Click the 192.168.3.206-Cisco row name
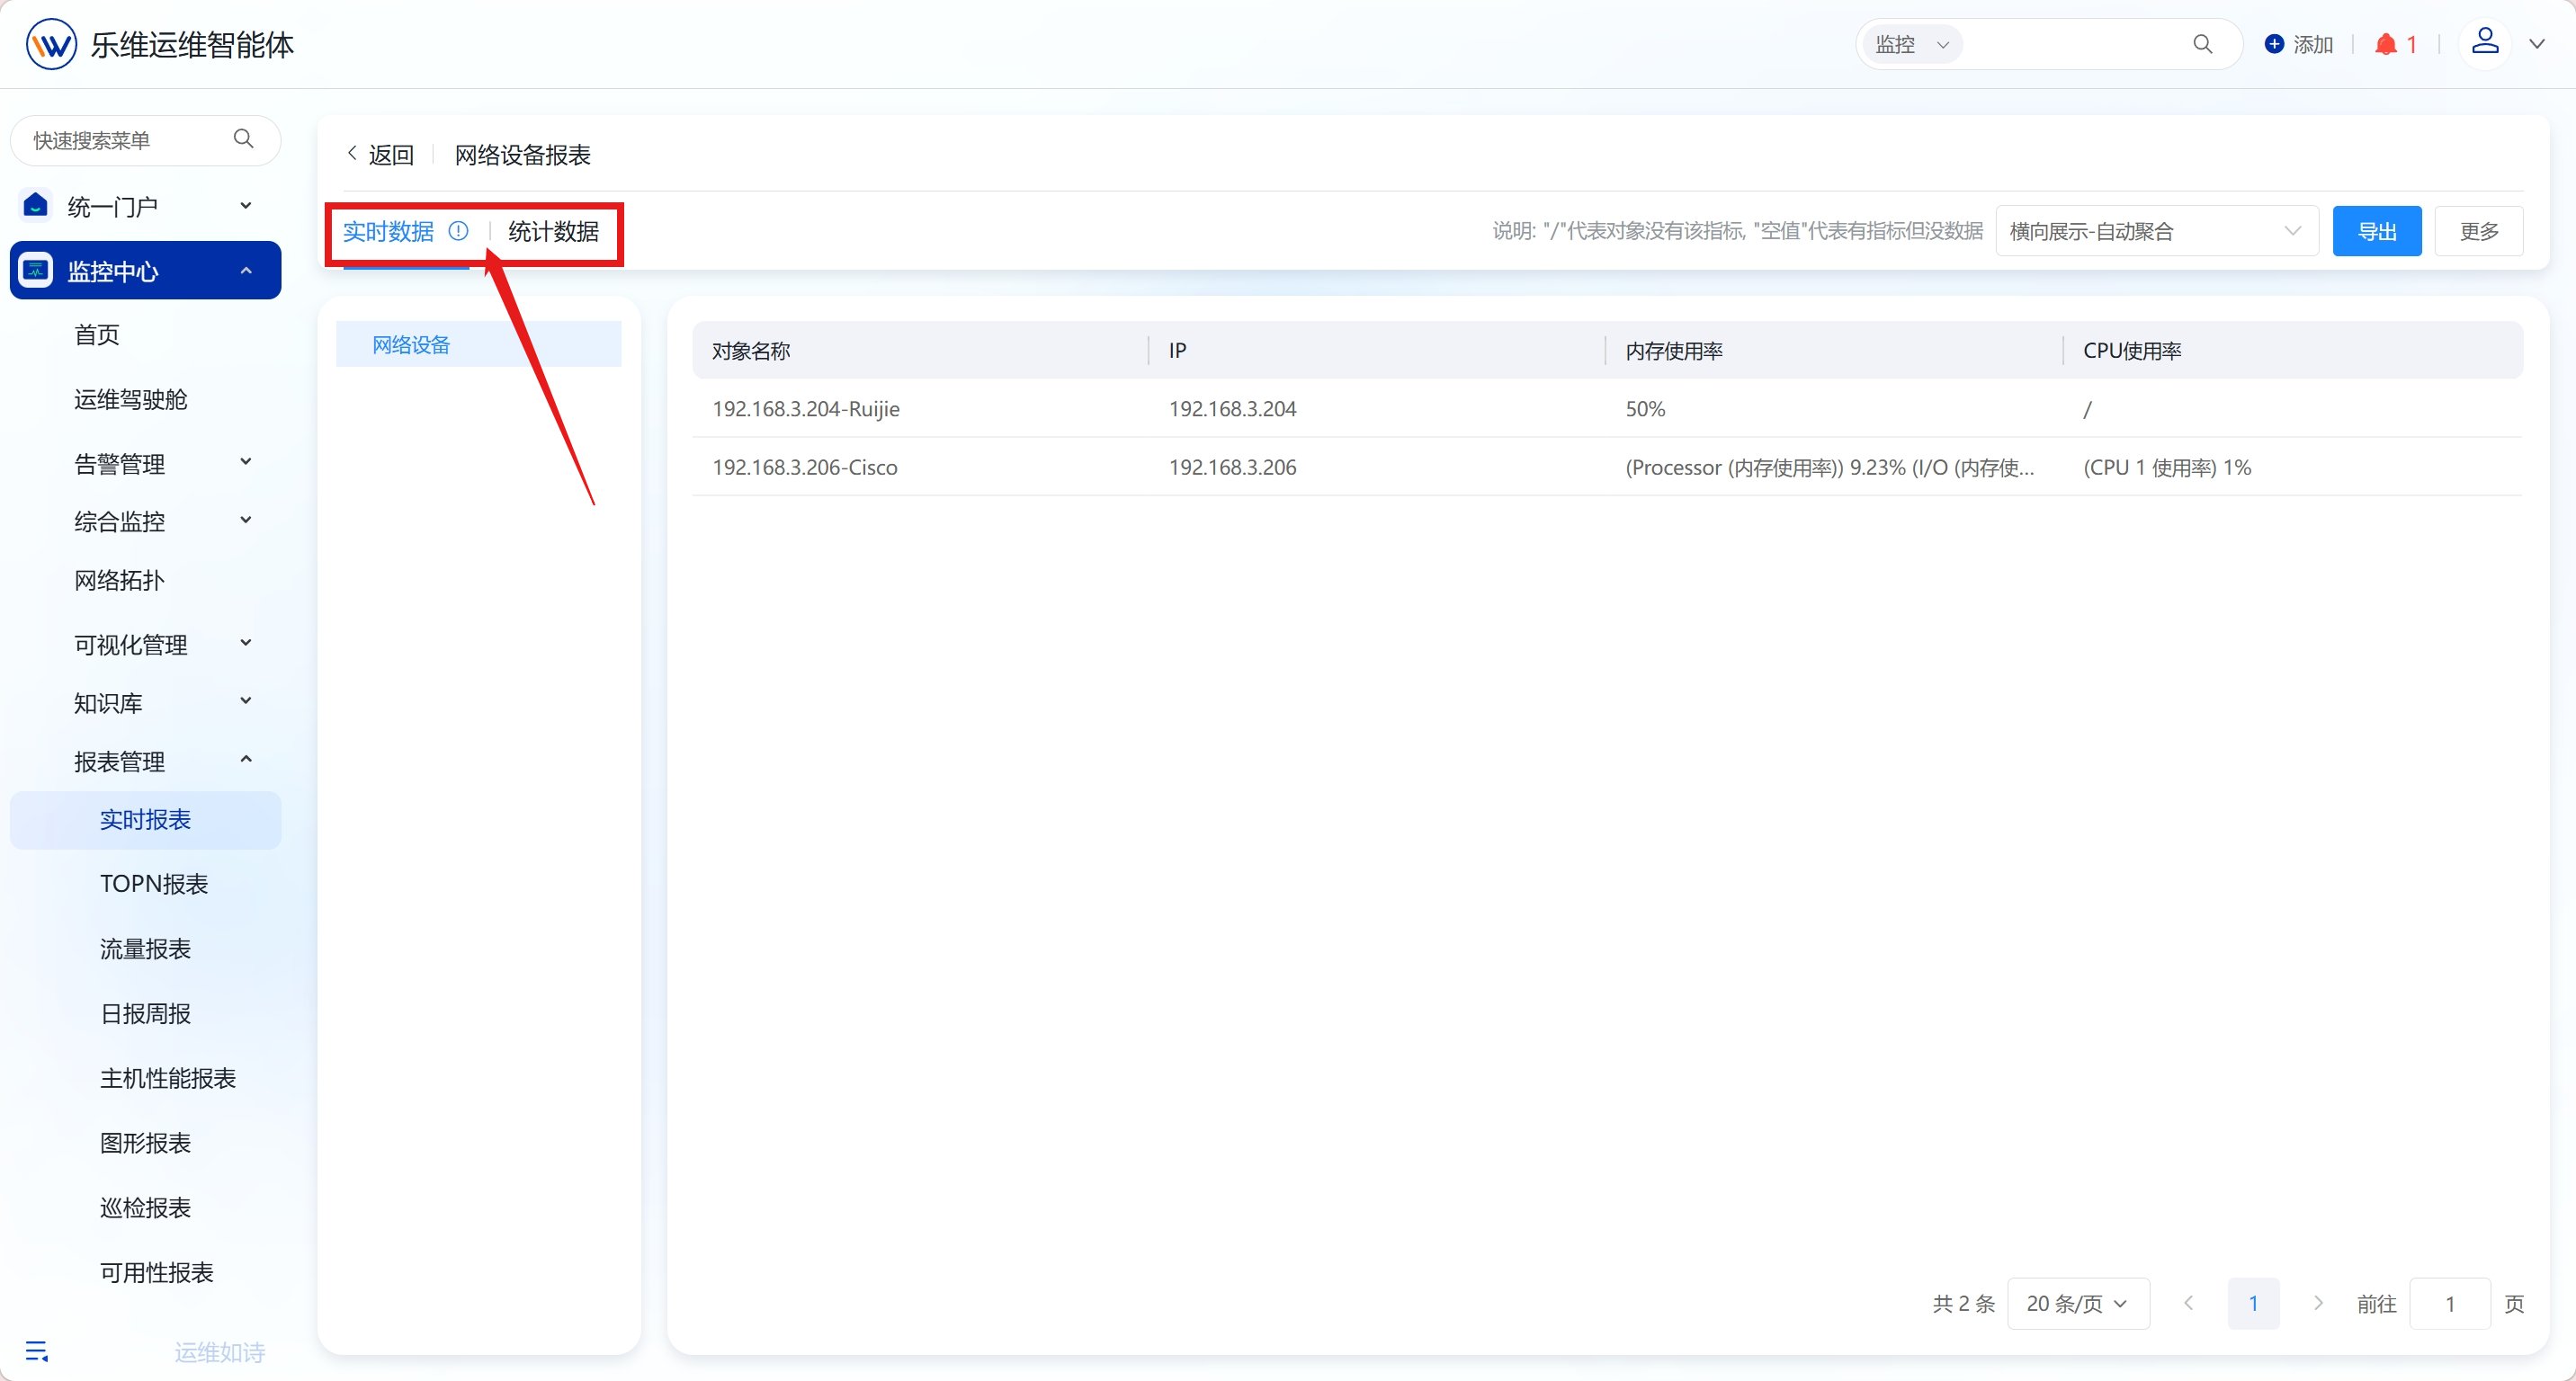2576x1381 pixels. pyautogui.click(x=805, y=467)
